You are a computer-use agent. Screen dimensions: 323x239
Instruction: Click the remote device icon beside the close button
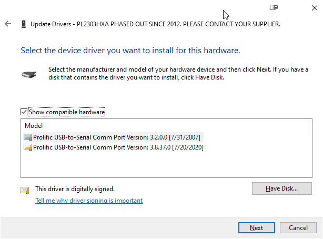point(274,7)
